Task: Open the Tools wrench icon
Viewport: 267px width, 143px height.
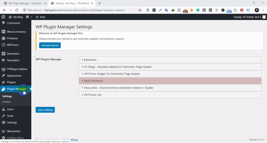Action: [x=3, y=116]
